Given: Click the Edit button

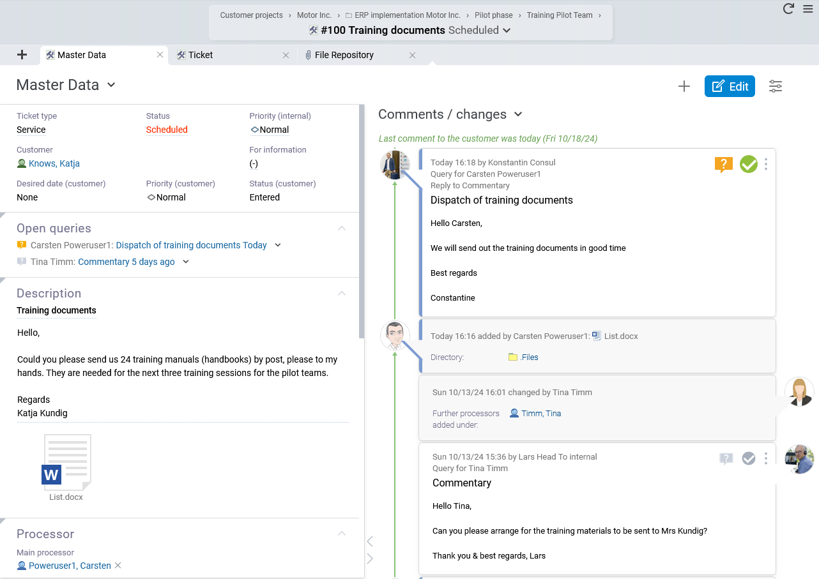Looking at the screenshot, I should tap(730, 86).
